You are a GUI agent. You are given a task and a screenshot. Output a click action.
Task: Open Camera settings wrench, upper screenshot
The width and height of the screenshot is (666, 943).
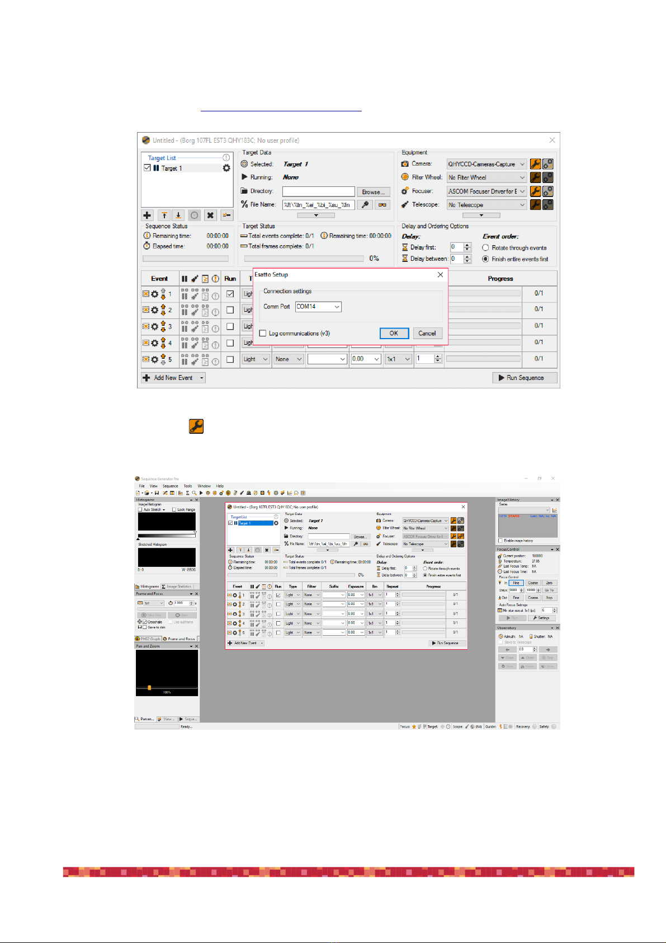click(x=535, y=164)
